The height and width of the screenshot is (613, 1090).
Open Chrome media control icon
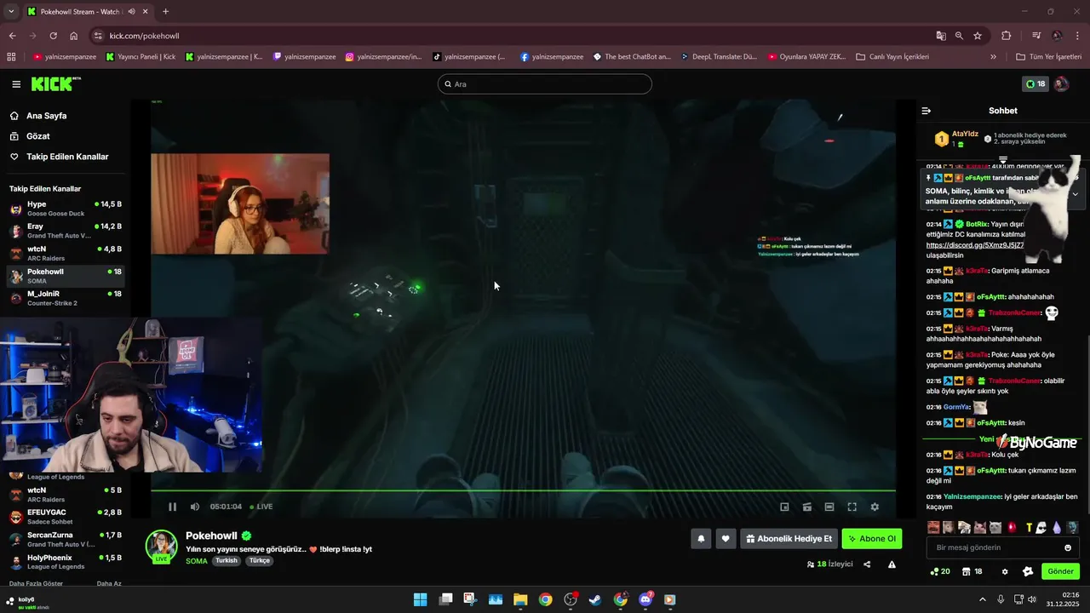[1036, 36]
